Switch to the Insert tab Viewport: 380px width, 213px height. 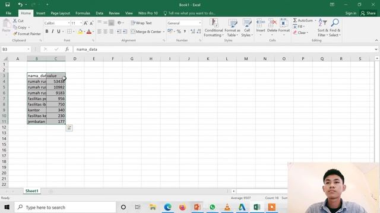41,13
